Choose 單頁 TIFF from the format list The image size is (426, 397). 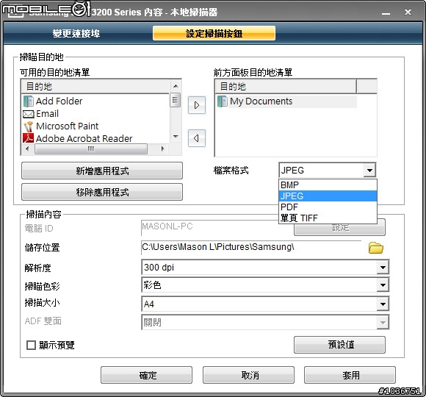pos(328,218)
